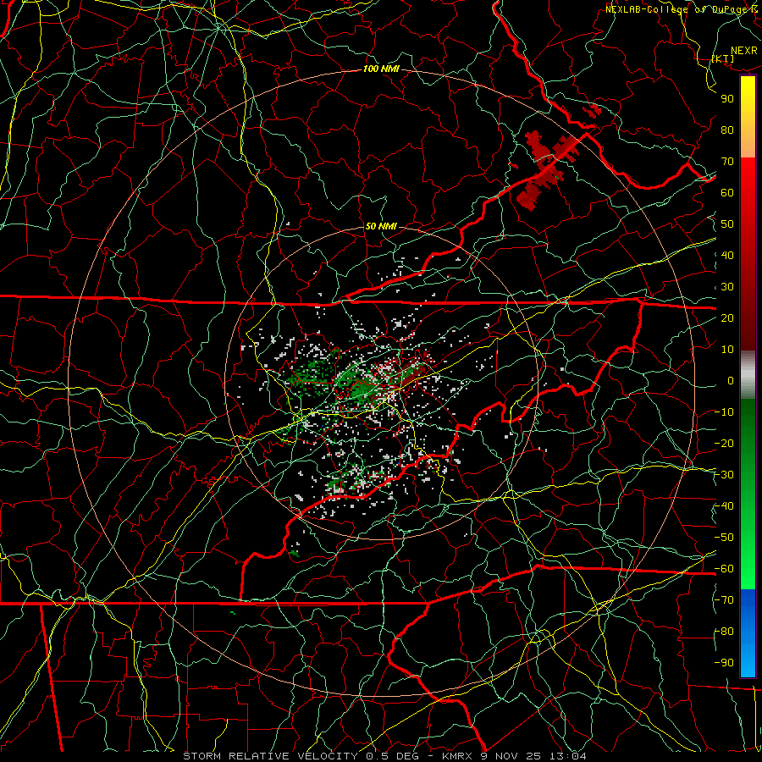Click the 0 label on the velocity scale
This screenshot has height=762, width=762.
click(x=731, y=381)
